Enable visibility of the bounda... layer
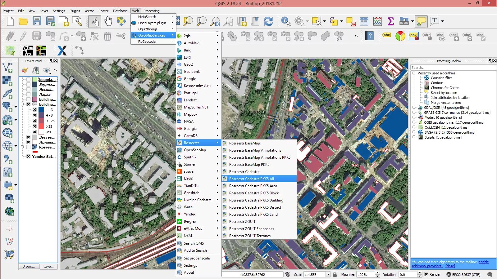The image size is (497, 279). tap(29, 80)
